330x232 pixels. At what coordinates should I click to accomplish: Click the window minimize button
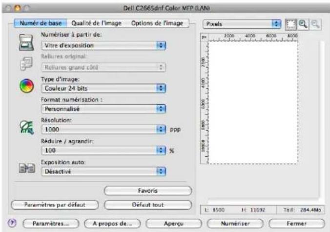(17, 8)
